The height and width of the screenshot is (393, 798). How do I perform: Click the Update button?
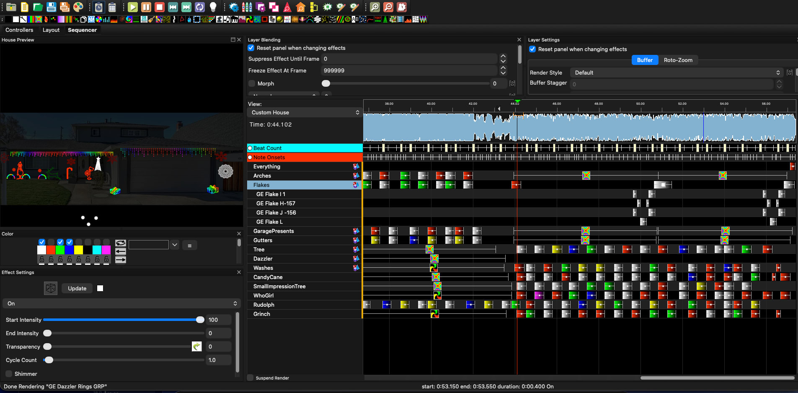pyautogui.click(x=77, y=288)
